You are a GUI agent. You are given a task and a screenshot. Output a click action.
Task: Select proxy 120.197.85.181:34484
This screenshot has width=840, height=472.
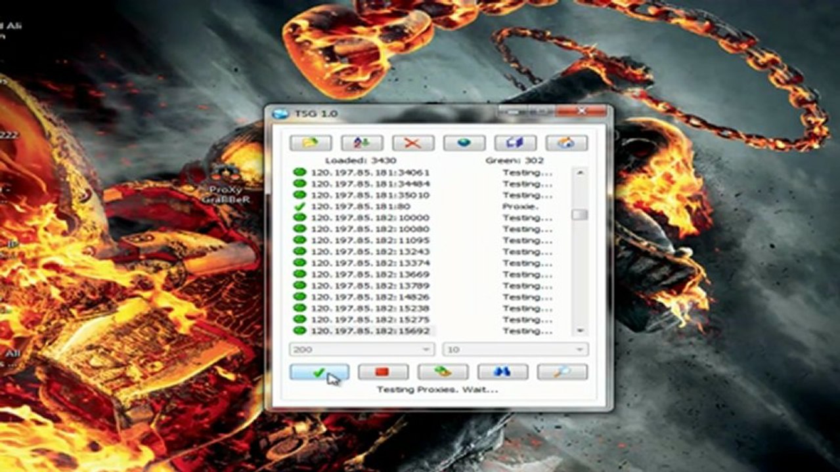[370, 184]
